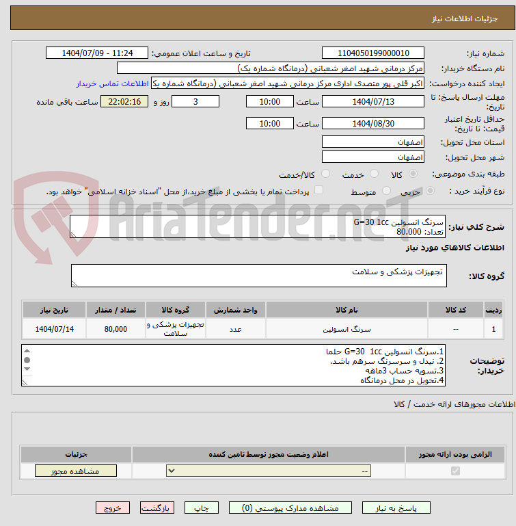Click the quantity cell 80,000
This screenshot has width=516, height=526.
tap(116, 329)
